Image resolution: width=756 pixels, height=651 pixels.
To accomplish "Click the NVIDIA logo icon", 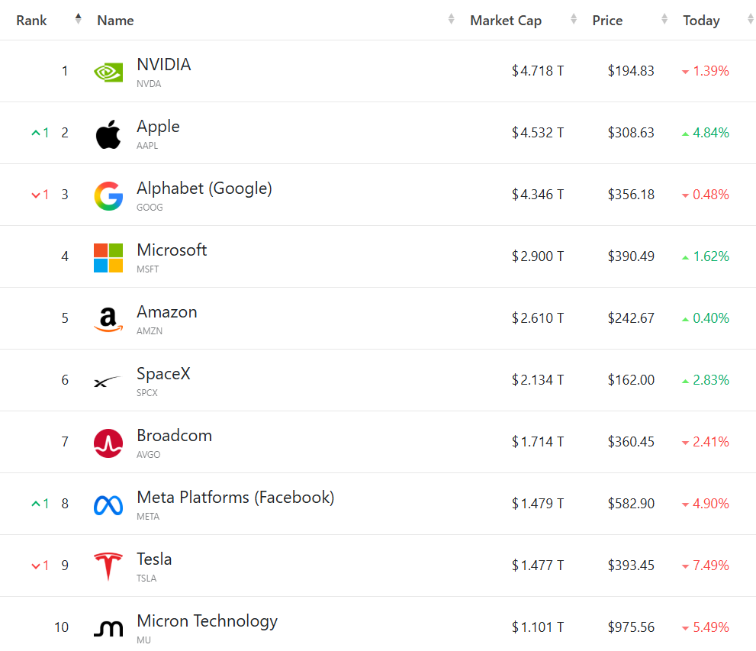I will pos(108,73).
